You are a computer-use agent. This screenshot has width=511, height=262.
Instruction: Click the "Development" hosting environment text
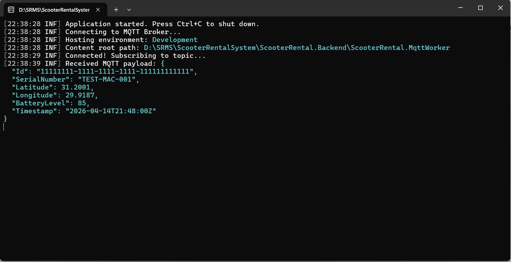point(175,40)
